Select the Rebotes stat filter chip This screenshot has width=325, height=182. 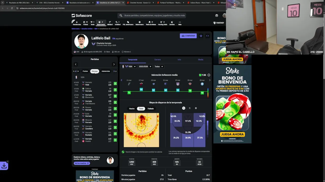[95, 71]
